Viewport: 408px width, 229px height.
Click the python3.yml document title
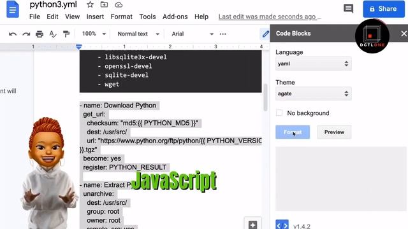(x=53, y=4)
